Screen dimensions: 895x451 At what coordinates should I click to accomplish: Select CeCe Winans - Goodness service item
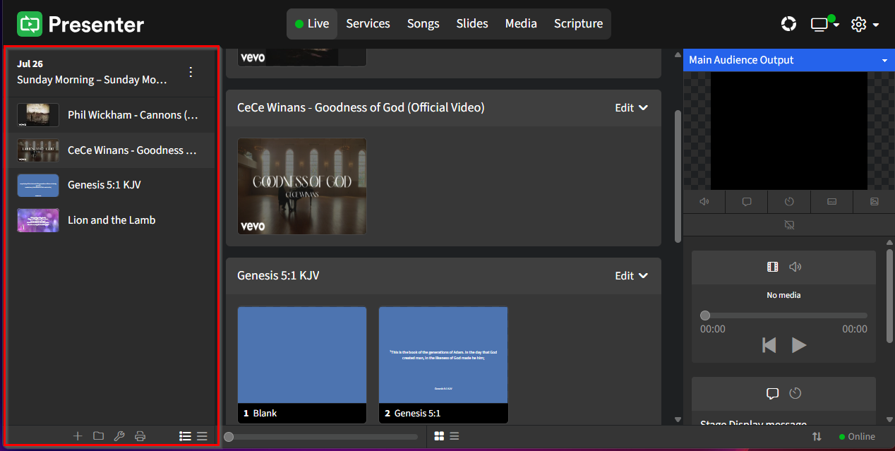[112, 150]
